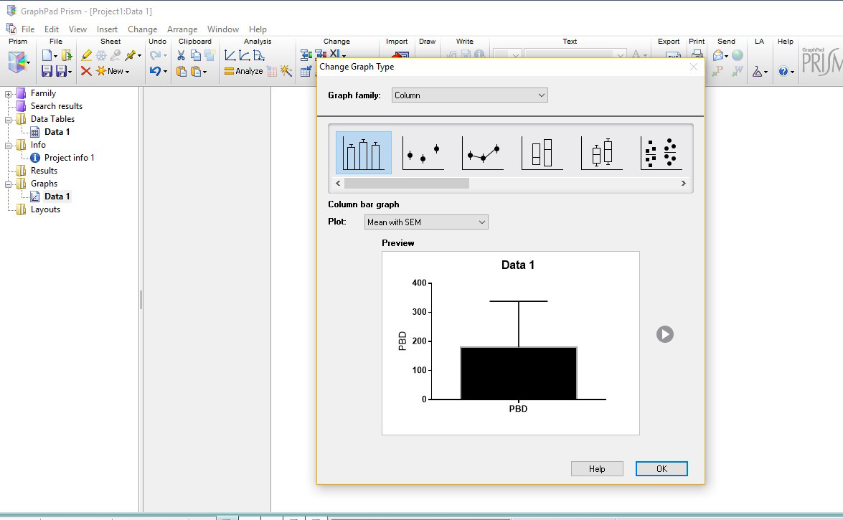Click the Paste clipboard icon

pyautogui.click(x=182, y=71)
